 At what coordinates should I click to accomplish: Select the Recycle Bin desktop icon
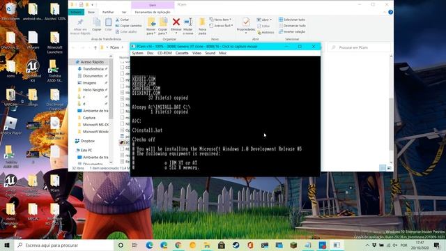click(x=11, y=12)
